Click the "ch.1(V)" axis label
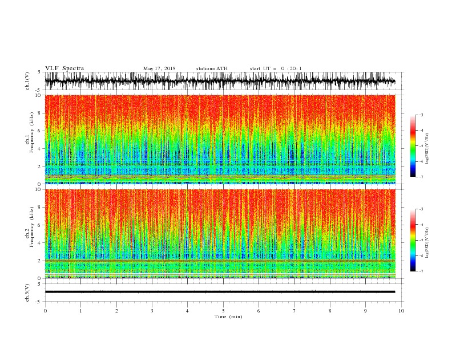Viewport: 452px width, 349px height. pyautogui.click(x=27, y=81)
